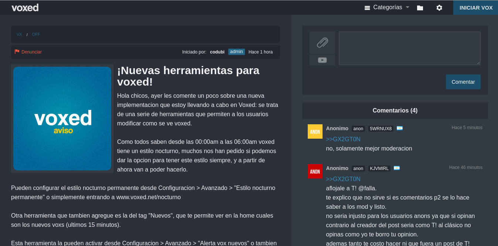This screenshot has width=498, height=246.
Task: Click the YouTube video embed icon
Action: coord(322,60)
